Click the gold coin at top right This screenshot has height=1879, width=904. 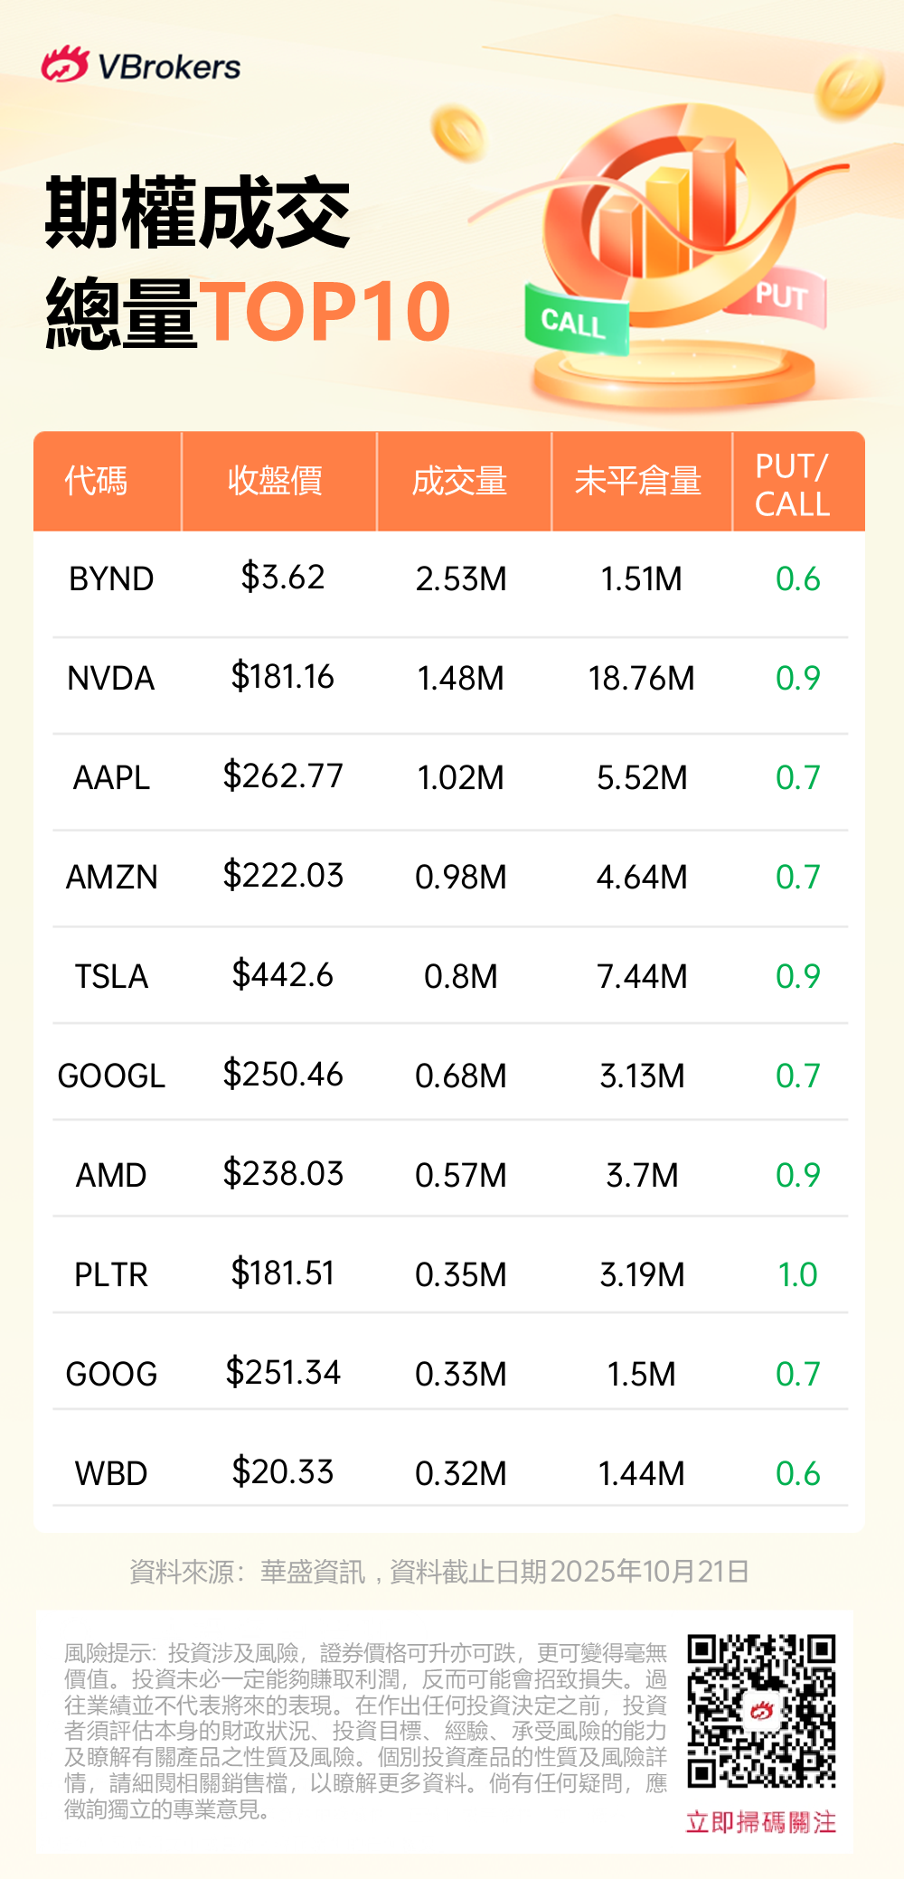click(x=848, y=85)
